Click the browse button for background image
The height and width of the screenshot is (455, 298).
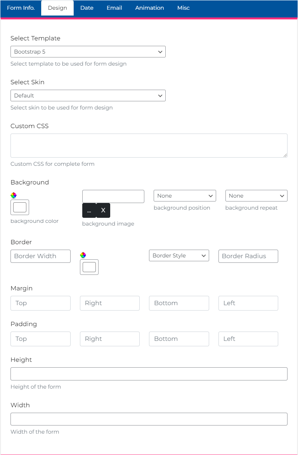coord(89,210)
